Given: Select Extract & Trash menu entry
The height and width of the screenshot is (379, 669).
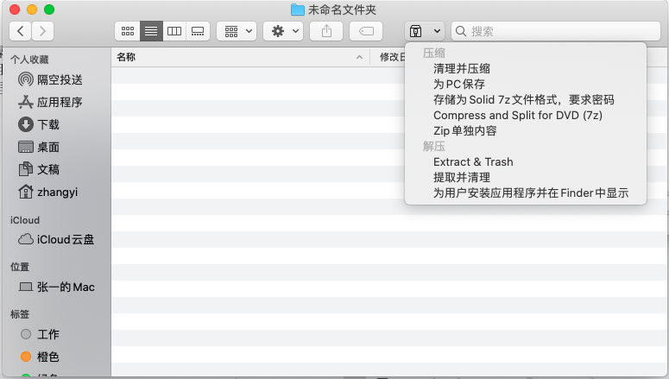Looking at the screenshot, I should pos(473,161).
